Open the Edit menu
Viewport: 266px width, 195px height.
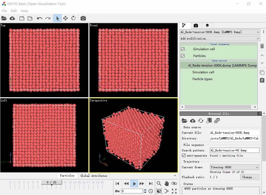[x=14, y=11]
